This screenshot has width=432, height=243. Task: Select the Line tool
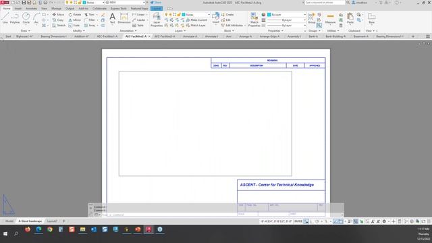tap(5, 18)
